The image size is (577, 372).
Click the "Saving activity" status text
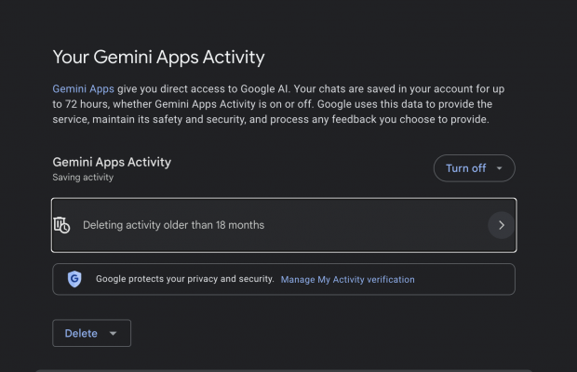[x=83, y=178]
